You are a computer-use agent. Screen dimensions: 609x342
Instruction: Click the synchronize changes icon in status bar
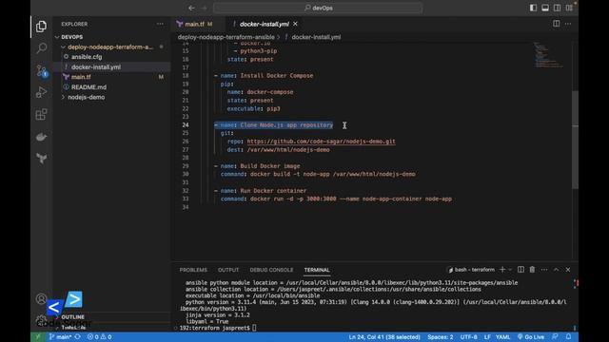(x=78, y=337)
